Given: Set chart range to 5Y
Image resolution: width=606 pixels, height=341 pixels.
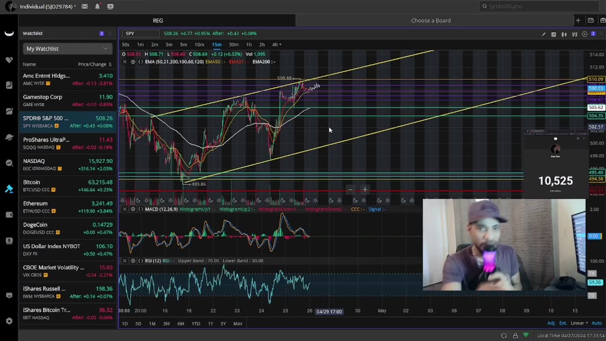Looking at the screenshot, I should point(223,323).
